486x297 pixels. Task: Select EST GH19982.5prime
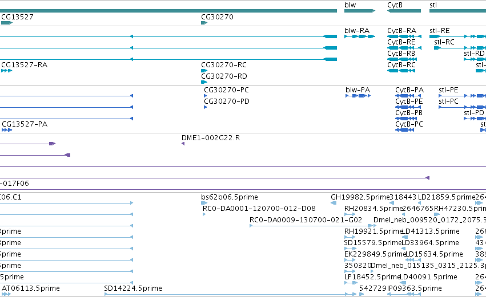[x=360, y=197]
